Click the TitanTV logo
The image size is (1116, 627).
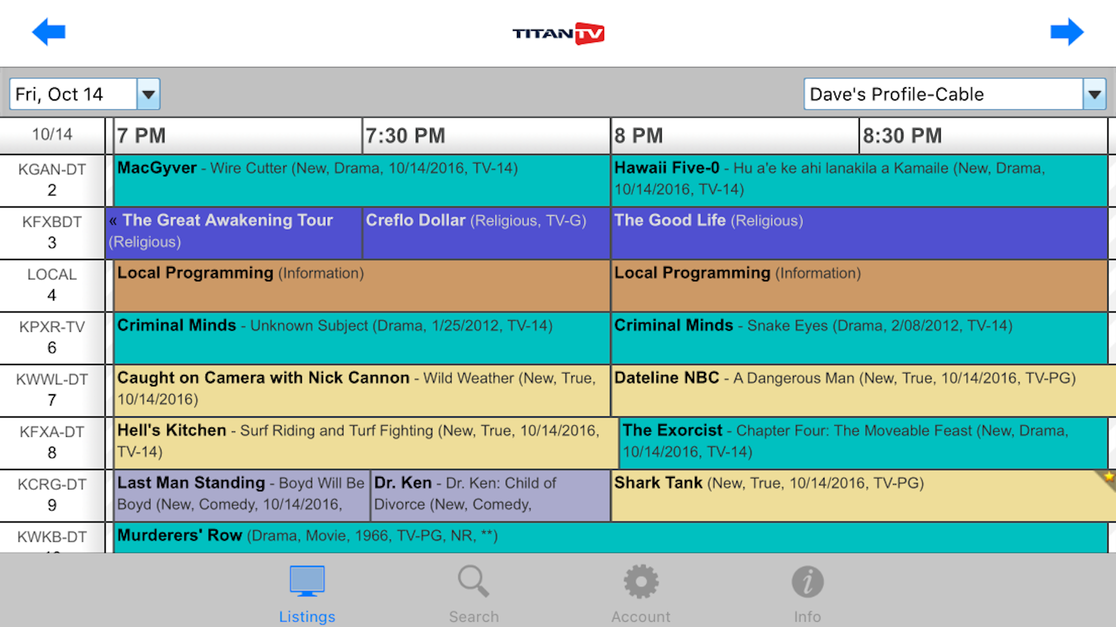pyautogui.click(x=558, y=33)
